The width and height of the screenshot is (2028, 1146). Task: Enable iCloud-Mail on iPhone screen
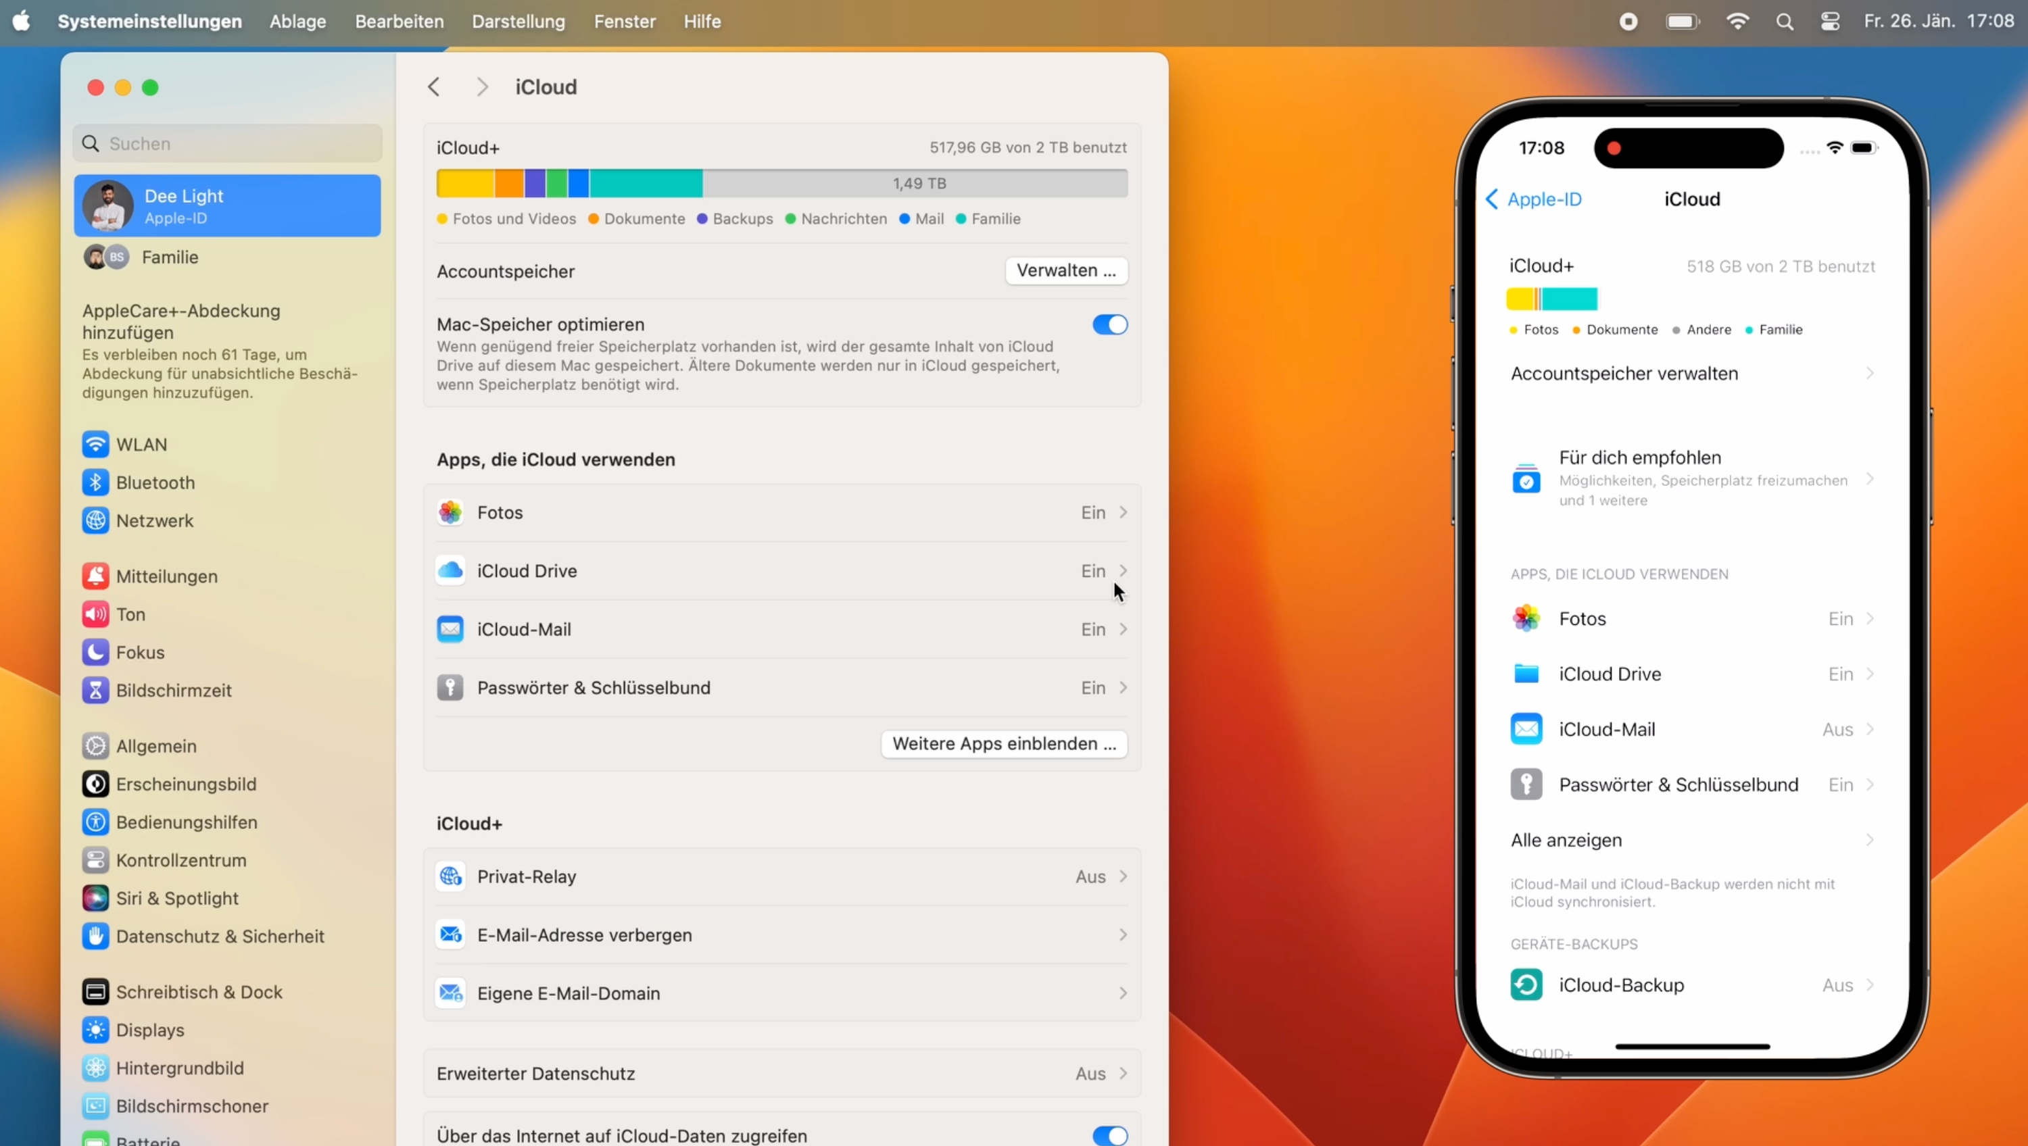coord(1691,728)
